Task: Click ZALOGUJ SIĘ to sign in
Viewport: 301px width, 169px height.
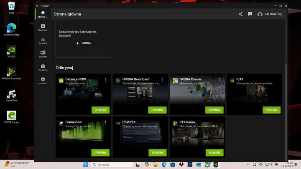Action: click(x=273, y=14)
